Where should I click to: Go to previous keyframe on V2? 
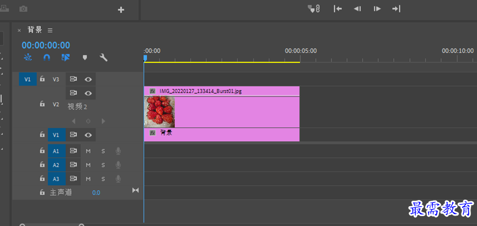click(73, 121)
